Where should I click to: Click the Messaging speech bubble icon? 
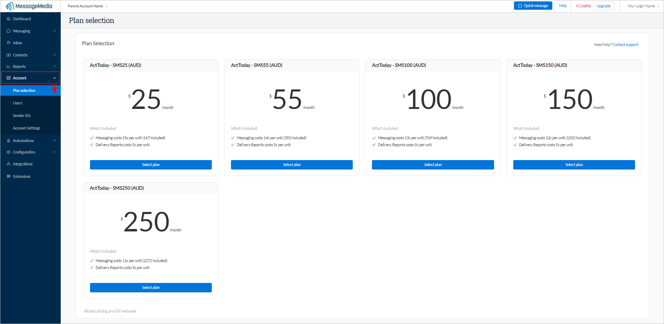pyautogui.click(x=9, y=31)
